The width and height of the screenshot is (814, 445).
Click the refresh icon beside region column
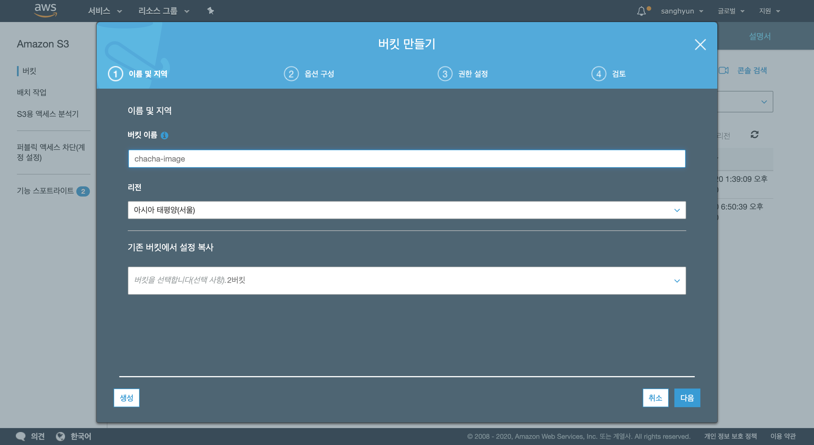tap(754, 135)
